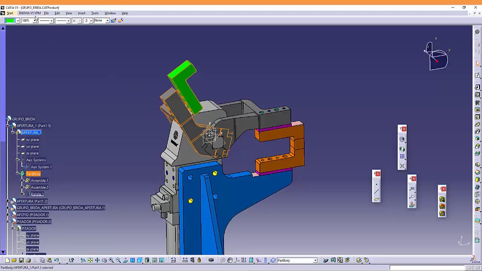Open the Tools menu
Screen dimensions: 482x271
pyautogui.click(x=95, y=13)
